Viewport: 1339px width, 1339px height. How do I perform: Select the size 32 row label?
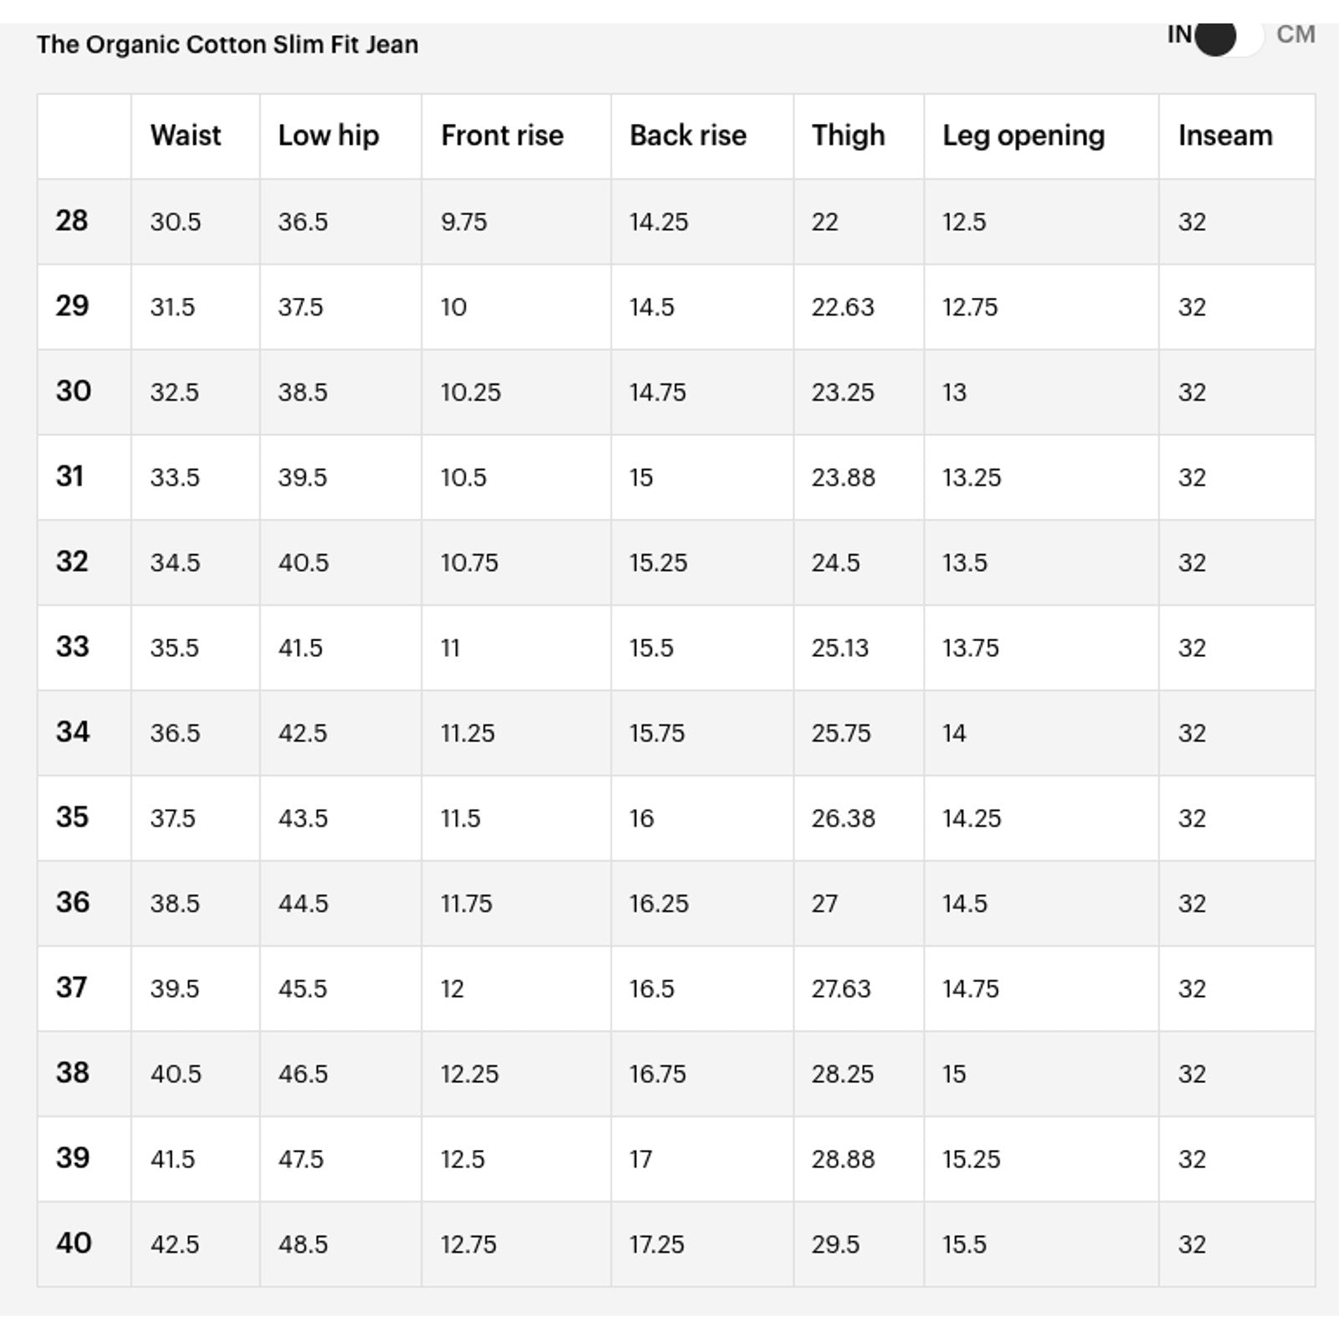pyautogui.click(x=72, y=562)
